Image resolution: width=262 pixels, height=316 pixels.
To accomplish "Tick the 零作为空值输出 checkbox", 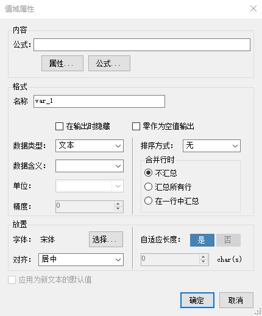I will click(136, 126).
